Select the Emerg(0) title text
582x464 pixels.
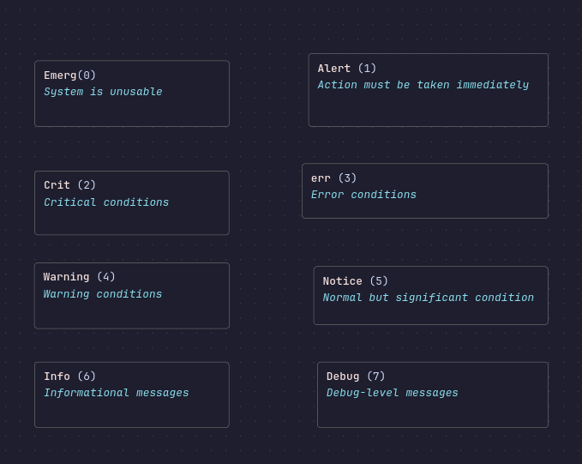pyautogui.click(x=69, y=75)
